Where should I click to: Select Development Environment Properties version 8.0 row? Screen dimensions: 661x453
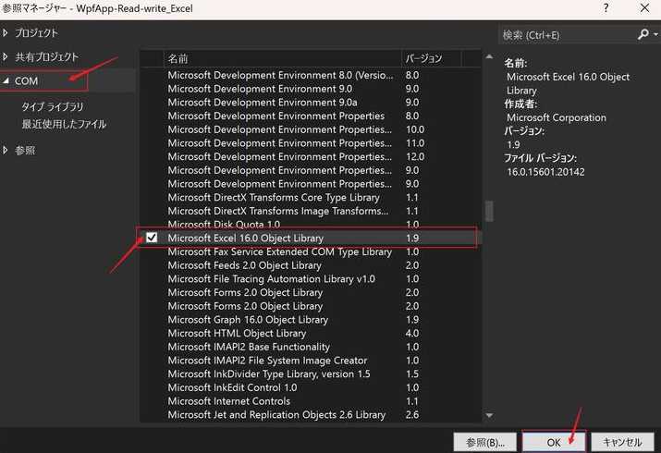(310, 116)
